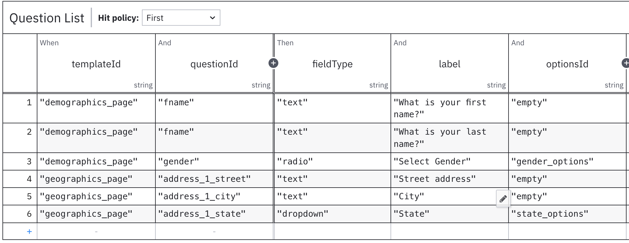
Task: Click string type under optionsId
Action: coord(614,85)
